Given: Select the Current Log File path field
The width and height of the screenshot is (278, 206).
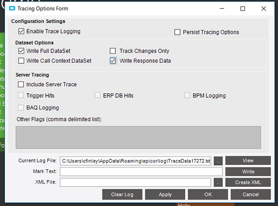Looking at the screenshot, I should tap(135, 161).
